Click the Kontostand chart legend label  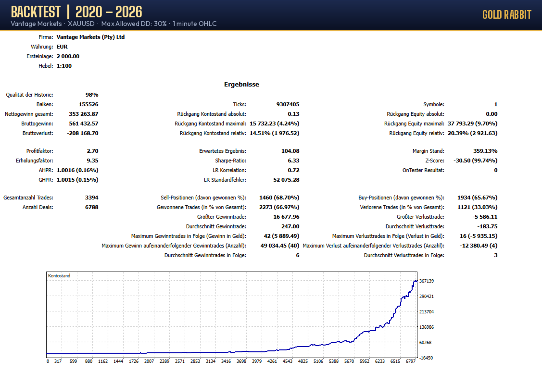59,275
